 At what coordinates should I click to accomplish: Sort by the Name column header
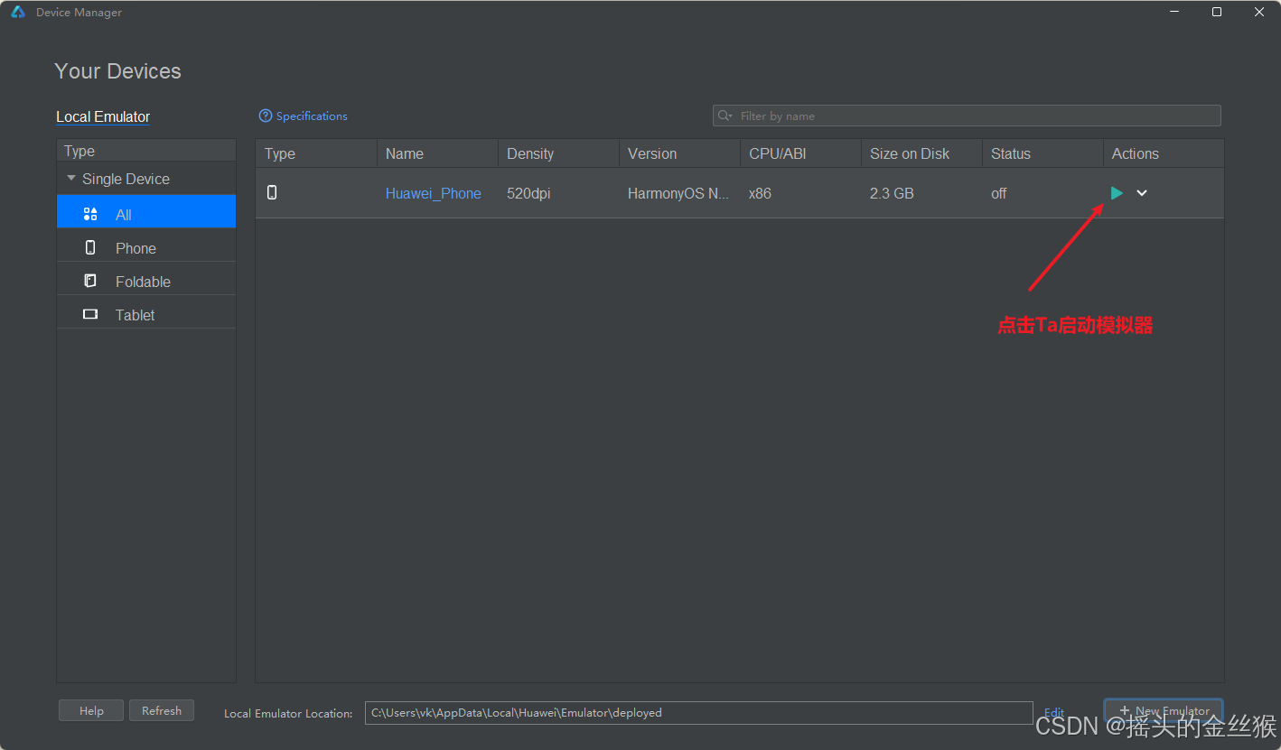(x=437, y=153)
